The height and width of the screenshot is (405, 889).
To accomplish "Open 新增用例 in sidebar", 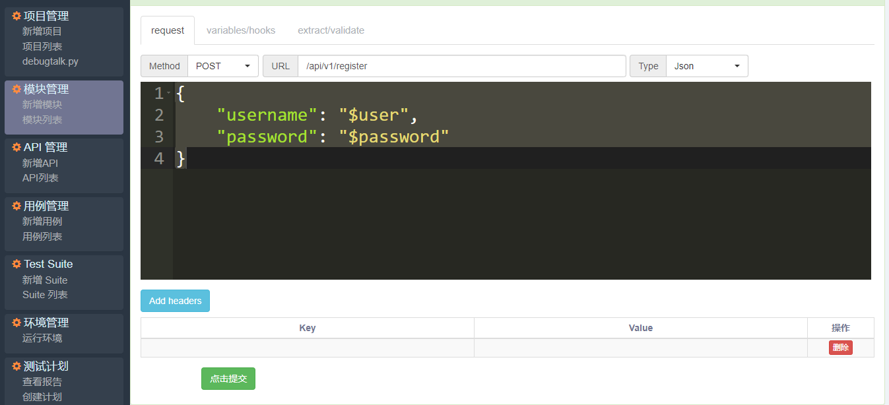I will point(42,222).
